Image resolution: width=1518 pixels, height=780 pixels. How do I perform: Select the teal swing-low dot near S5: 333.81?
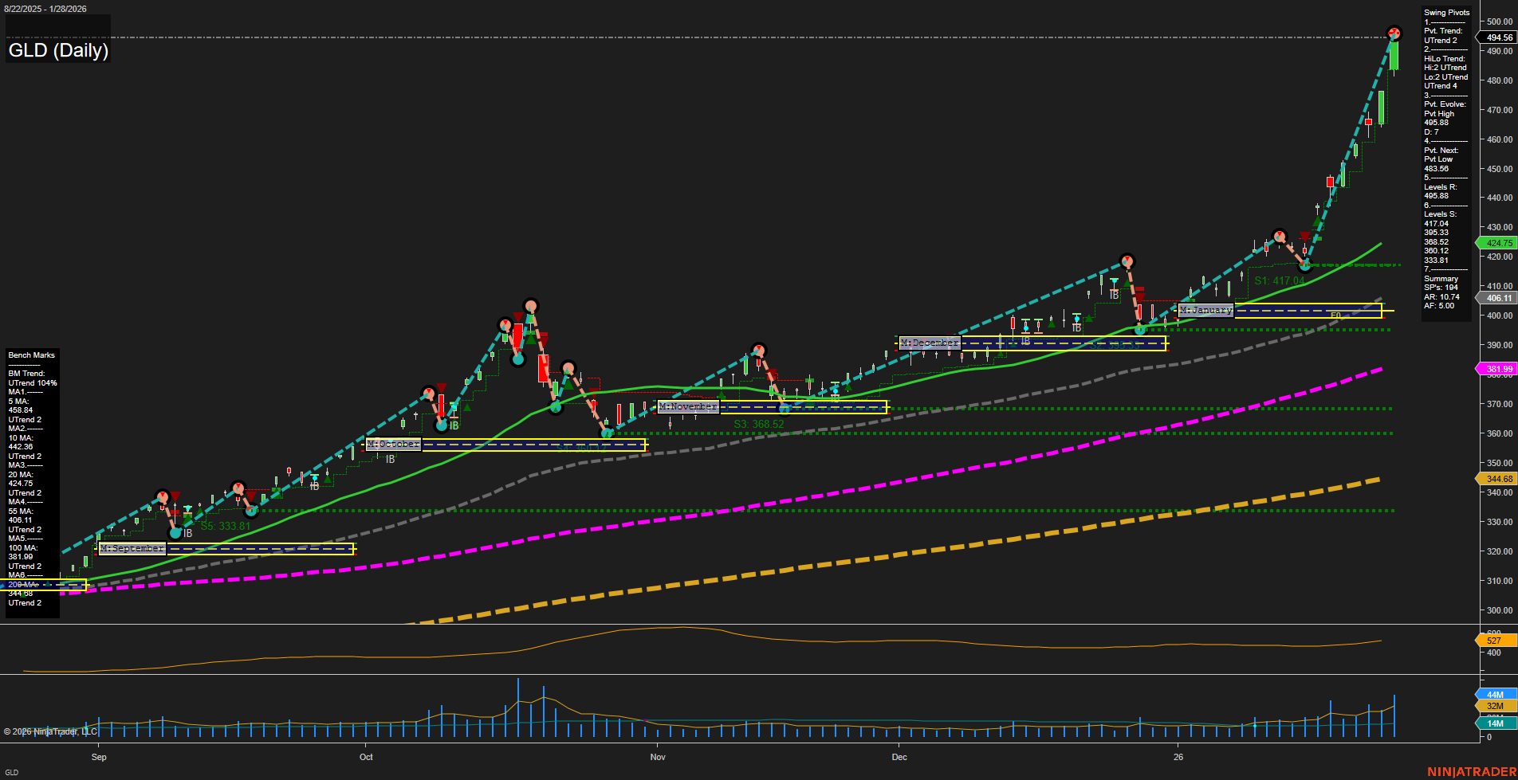point(176,532)
